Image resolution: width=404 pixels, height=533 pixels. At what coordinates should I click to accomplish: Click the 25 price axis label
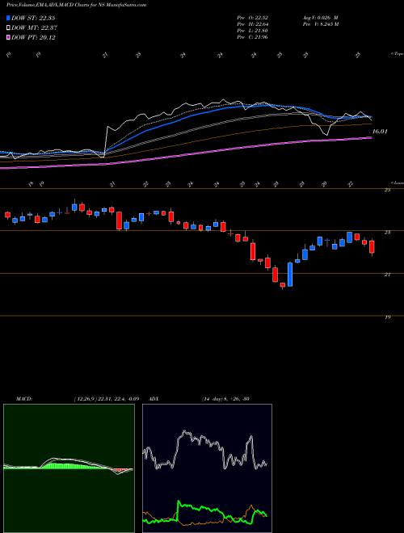pos(387,190)
